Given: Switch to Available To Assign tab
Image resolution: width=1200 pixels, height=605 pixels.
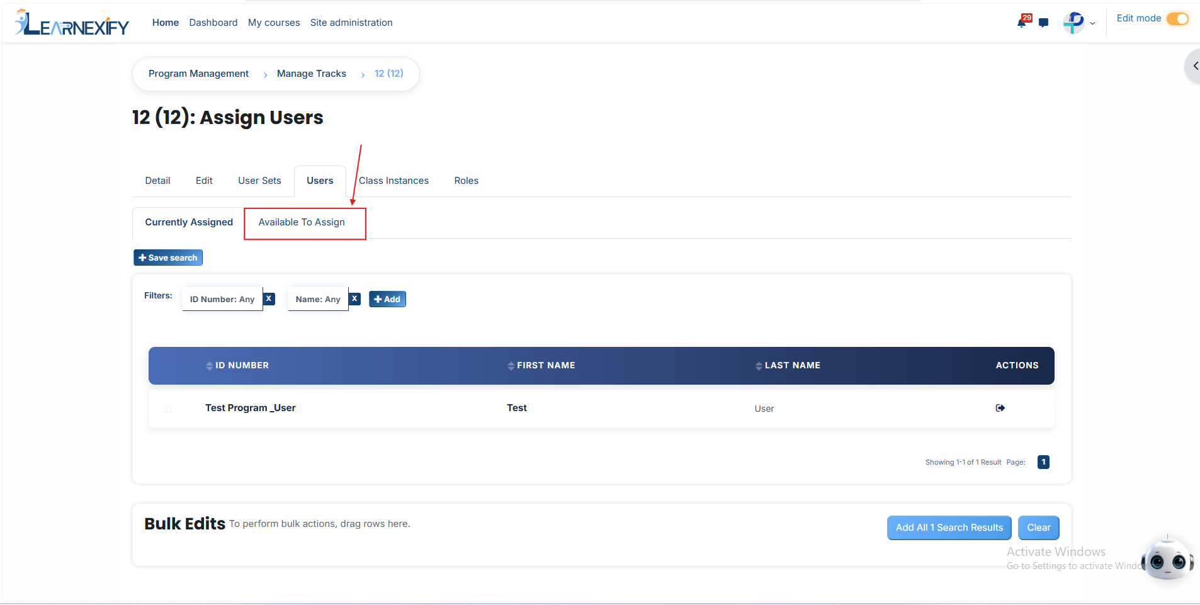Looking at the screenshot, I should 302,222.
